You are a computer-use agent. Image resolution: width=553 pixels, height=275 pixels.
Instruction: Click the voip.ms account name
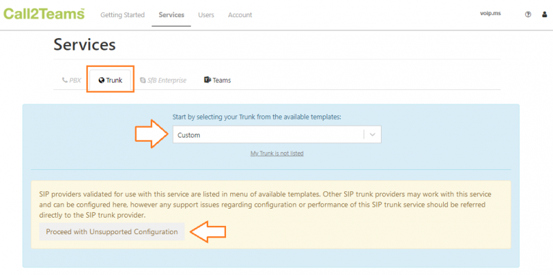click(490, 14)
